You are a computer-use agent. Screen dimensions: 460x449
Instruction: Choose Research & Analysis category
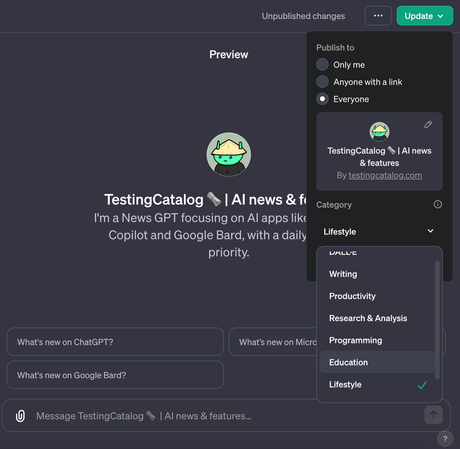368,318
